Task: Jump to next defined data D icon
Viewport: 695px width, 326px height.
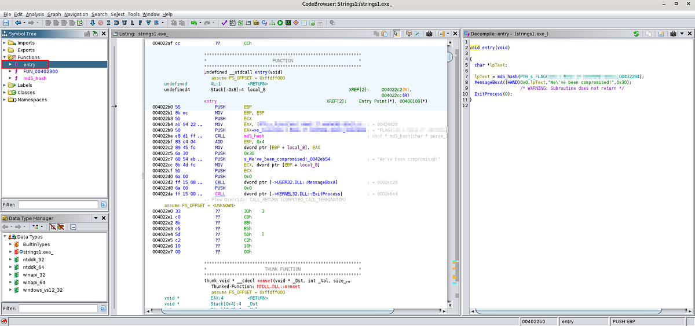Action: 116,23
